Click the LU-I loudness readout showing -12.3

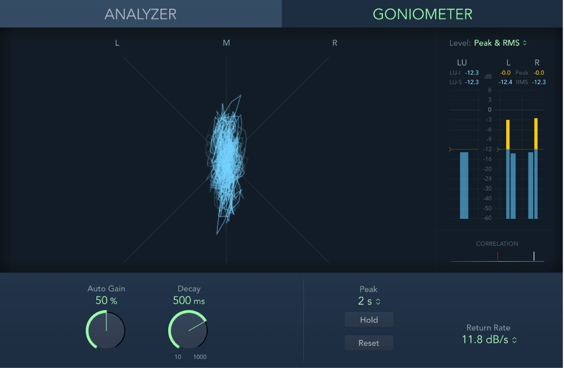(x=471, y=73)
